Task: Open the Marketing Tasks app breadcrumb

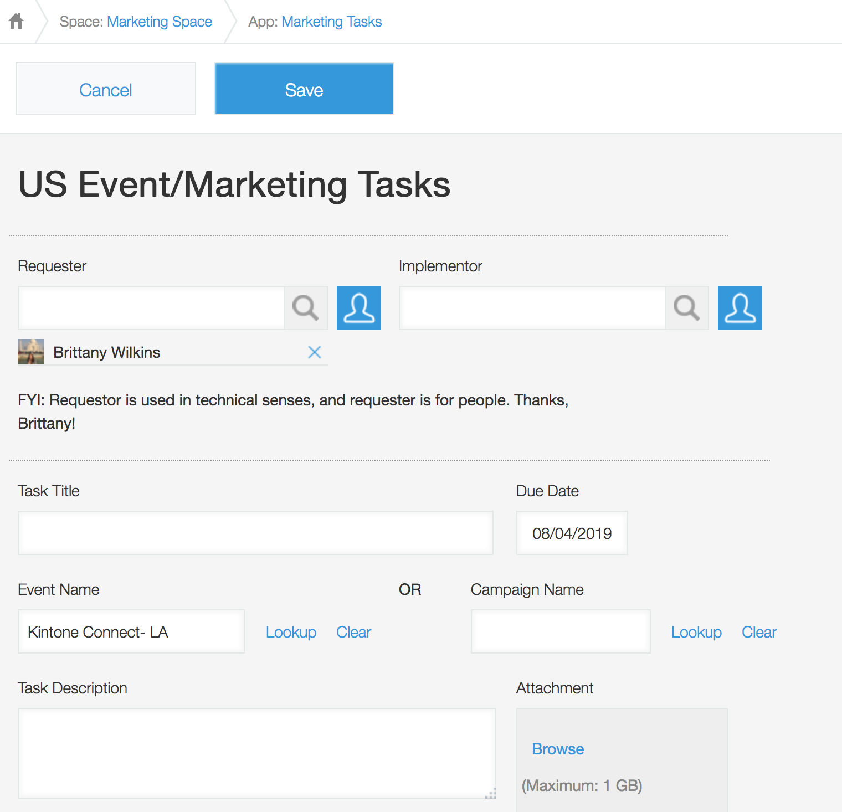Action: coord(331,22)
